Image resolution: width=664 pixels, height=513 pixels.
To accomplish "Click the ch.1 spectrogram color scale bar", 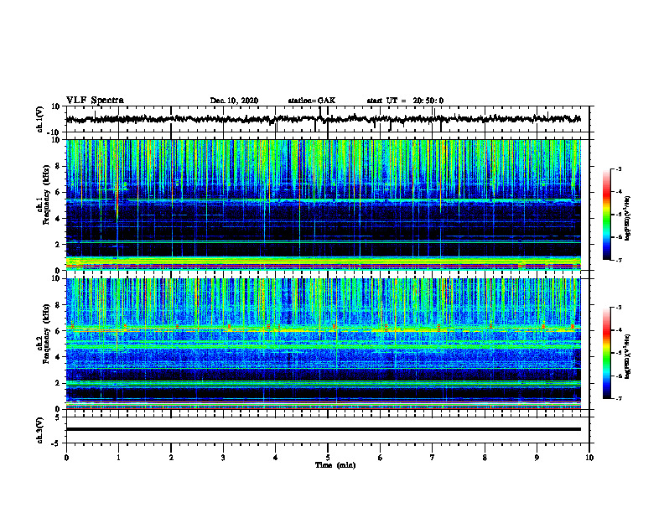I will coord(606,215).
